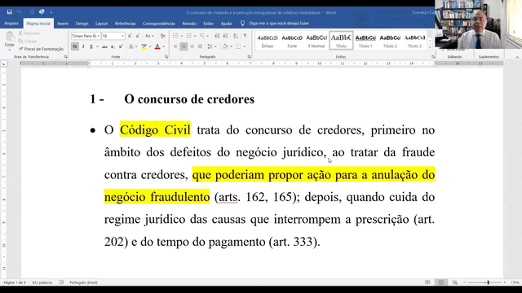Activate Pincel de Formatação format painter
Screen dimensions: 522x293
[41, 49]
